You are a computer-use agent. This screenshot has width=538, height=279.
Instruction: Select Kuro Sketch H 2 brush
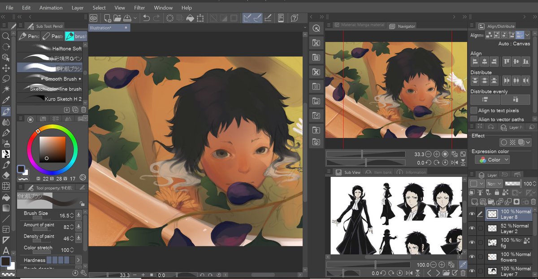pos(50,99)
